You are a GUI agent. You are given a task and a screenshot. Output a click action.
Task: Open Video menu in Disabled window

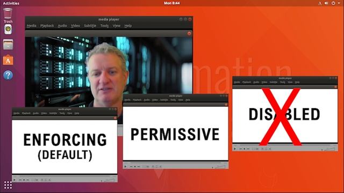[264, 82]
